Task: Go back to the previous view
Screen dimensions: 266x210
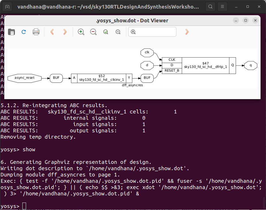Action: click(x=52, y=32)
